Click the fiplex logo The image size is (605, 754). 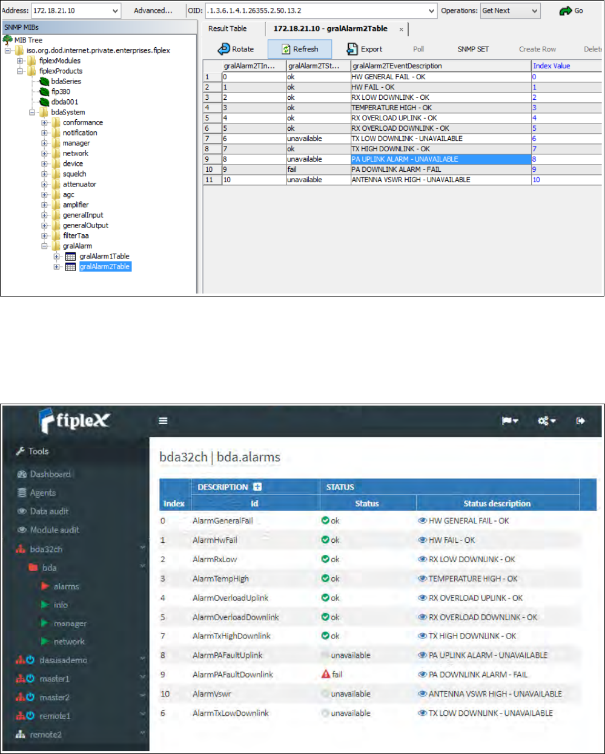(74, 420)
